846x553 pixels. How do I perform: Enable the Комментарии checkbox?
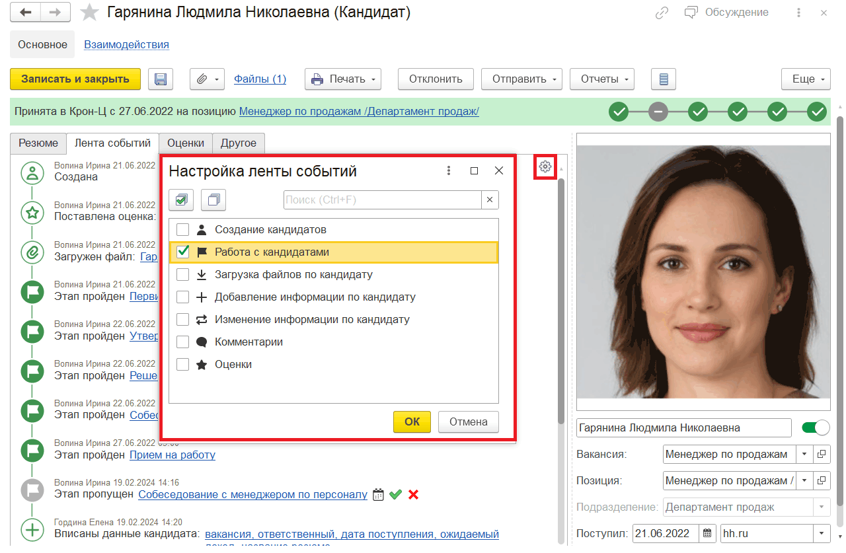pyautogui.click(x=183, y=342)
